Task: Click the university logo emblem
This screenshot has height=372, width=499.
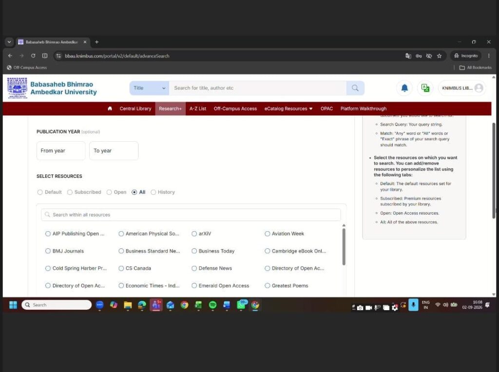Action: tap(17, 88)
